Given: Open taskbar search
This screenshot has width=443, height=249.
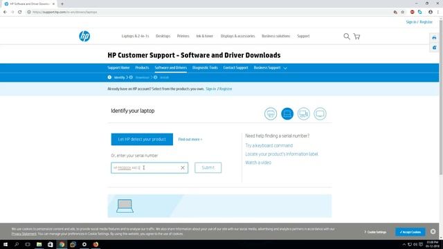Looking at the screenshot, I should click(17, 244).
